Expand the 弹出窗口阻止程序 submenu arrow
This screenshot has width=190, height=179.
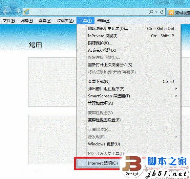(176, 89)
